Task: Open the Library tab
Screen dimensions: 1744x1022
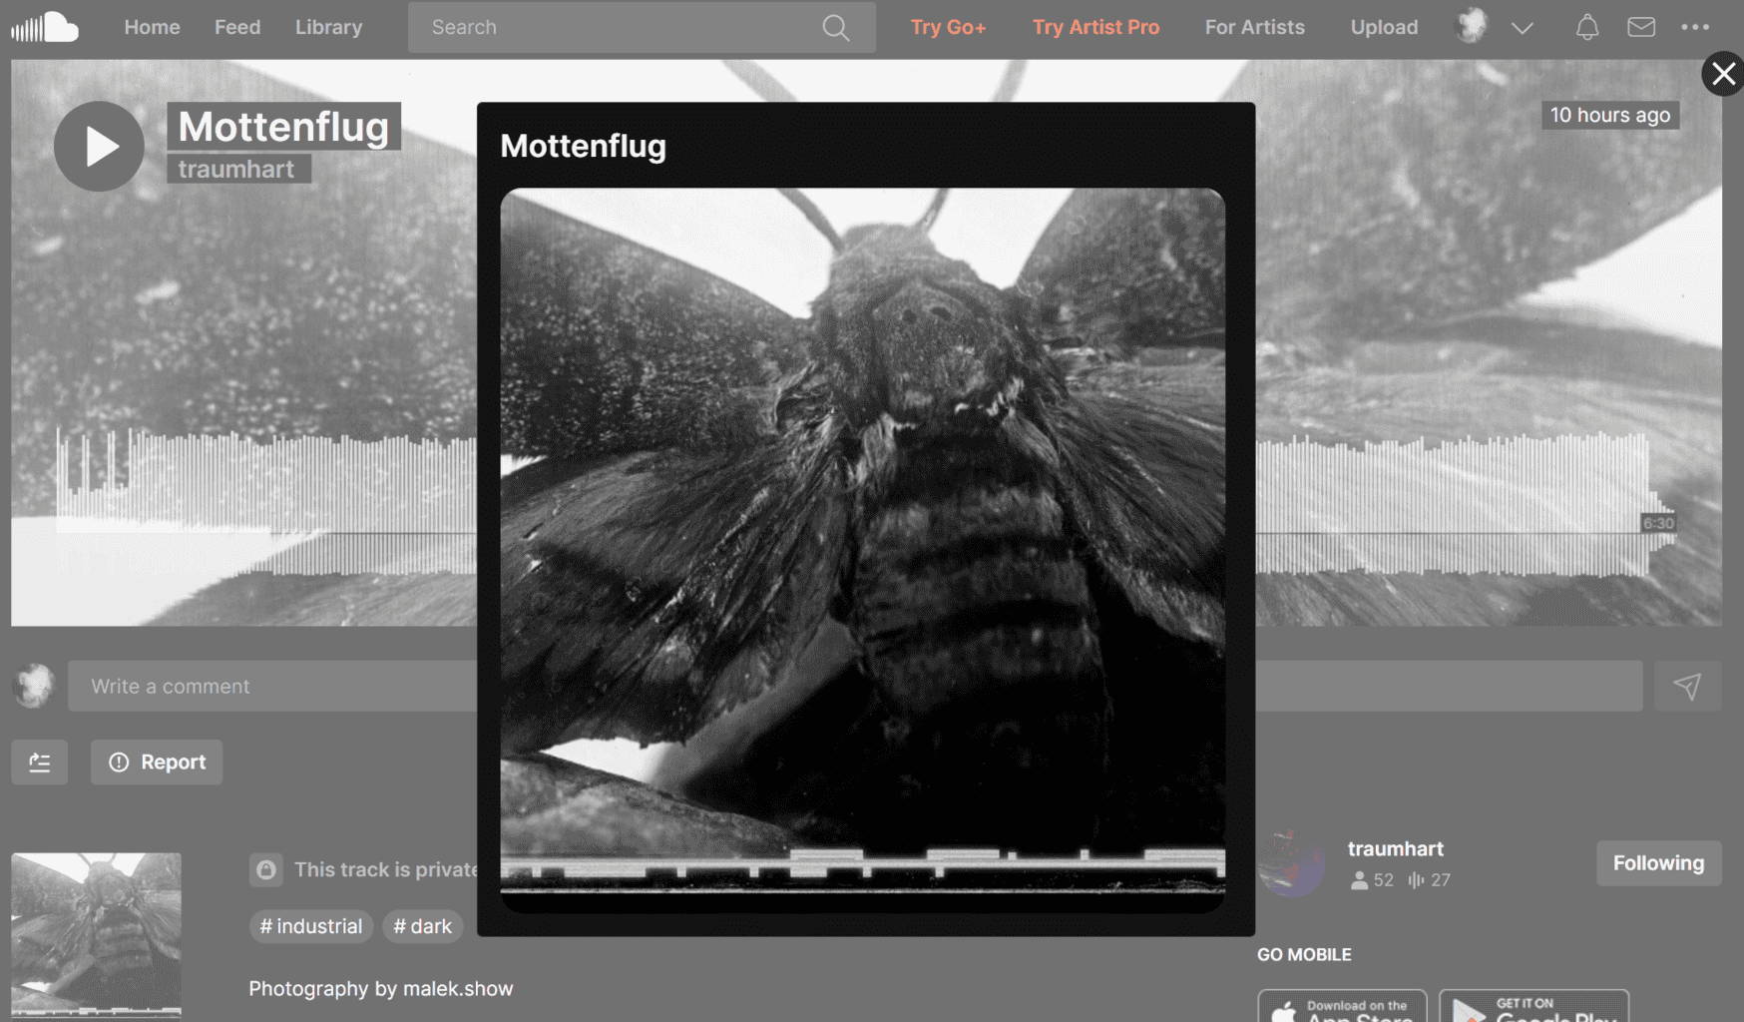Action: point(328,28)
